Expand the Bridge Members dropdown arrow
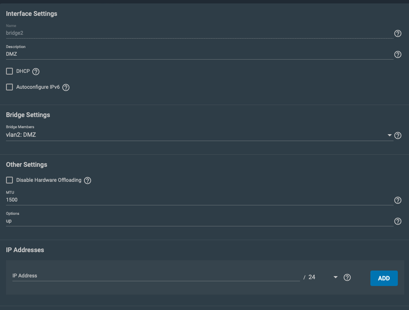Viewport: 409px width, 310px height. (389, 135)
